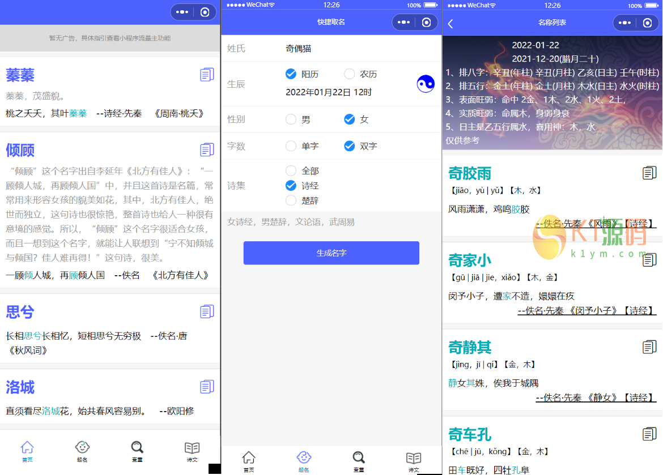The width and height of the screenshot is (663, 475).
Task: Click pinyin line 【jiāo, yù | yǔ】【木, 水】
Action: click(x=495, y=191)
